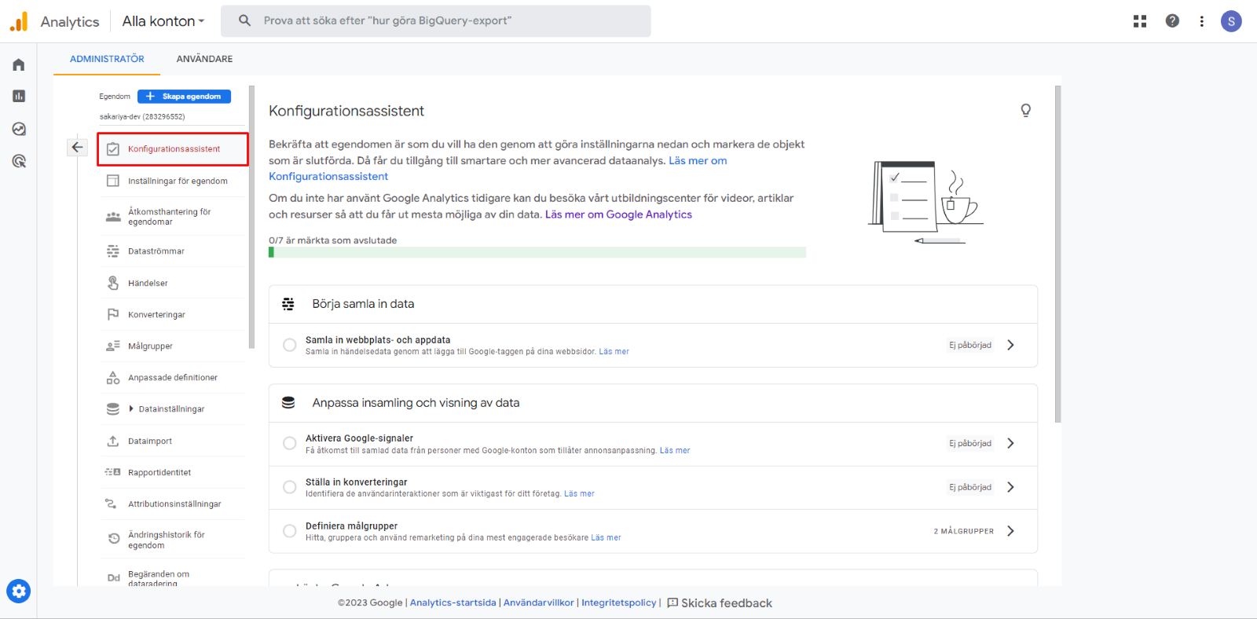Click the 2 MÅLGRUPPER status label
The image size is (1257, 619).
coord(963,531)
